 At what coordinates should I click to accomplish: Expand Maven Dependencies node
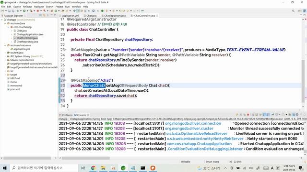(x=5, y=60)
